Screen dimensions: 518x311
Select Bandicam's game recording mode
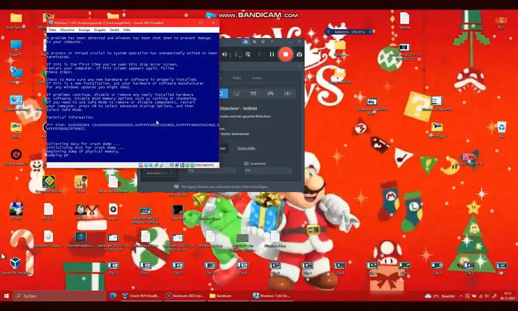click(x=270, y=94)
